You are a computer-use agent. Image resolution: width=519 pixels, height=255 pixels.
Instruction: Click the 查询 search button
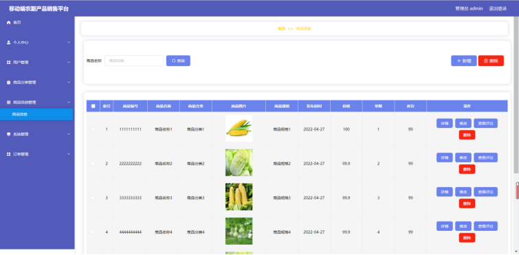178,61
